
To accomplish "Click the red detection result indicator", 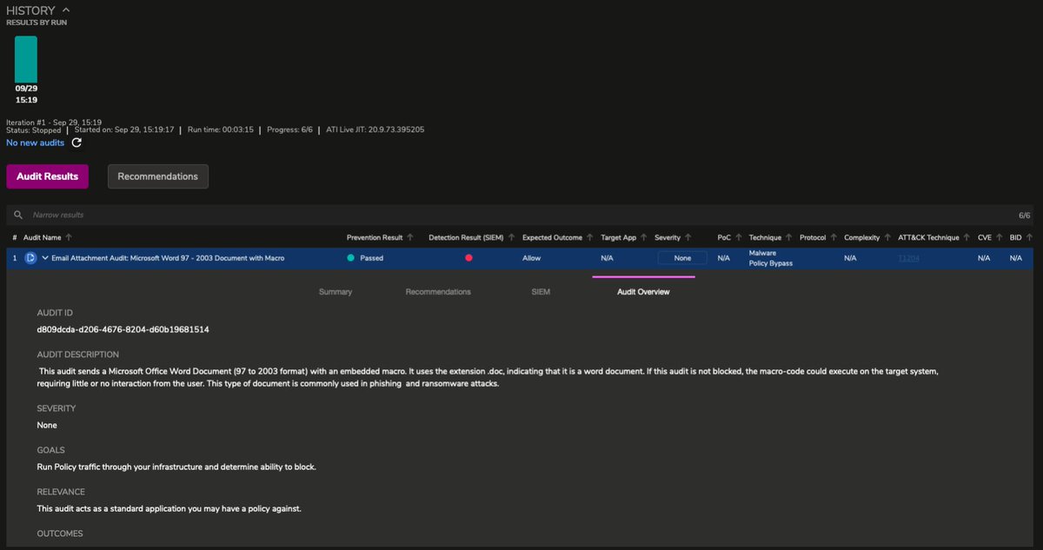I will click(x=468, y=258).
